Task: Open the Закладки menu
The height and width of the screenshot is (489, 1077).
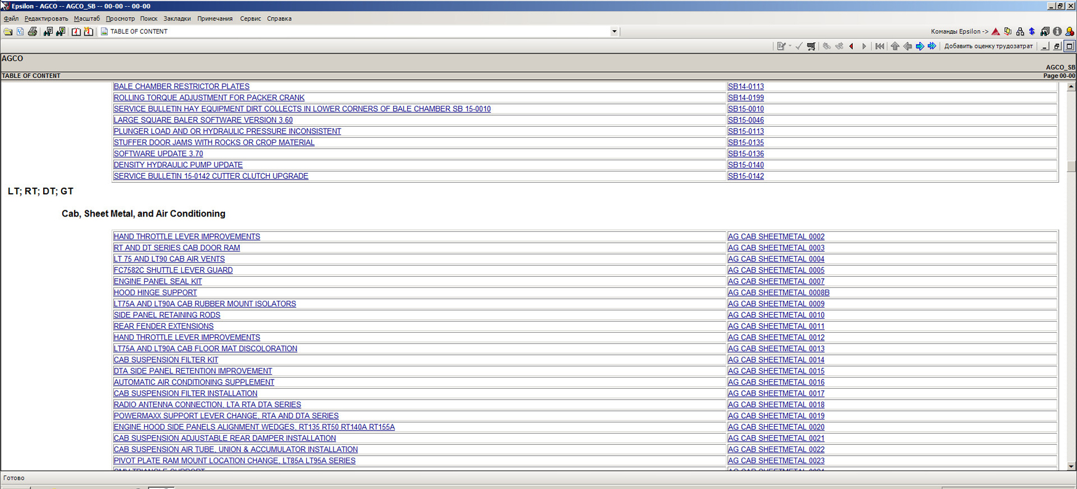Action: (x=177, y=18)
